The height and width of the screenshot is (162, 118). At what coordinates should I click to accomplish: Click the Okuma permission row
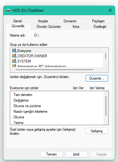(x=57, y=117)
